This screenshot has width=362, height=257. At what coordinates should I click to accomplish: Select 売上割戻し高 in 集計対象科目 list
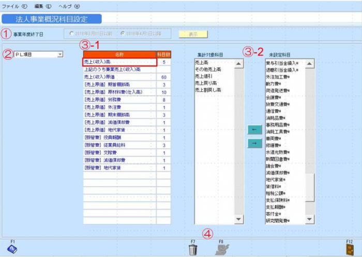(x=208, y=90)
